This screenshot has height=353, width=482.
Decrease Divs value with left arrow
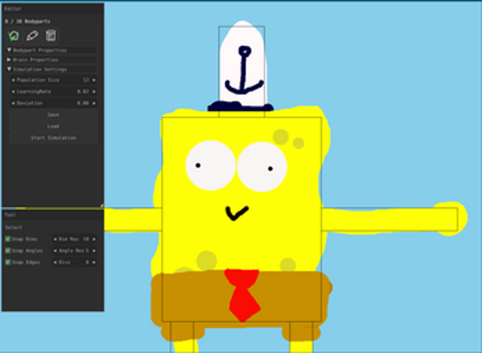(x=55, y=263)
